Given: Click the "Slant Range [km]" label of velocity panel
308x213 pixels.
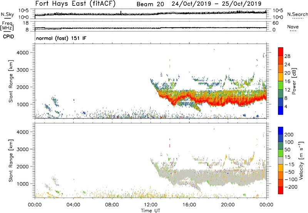Looking at the screenshot, I should click(11, 160).
